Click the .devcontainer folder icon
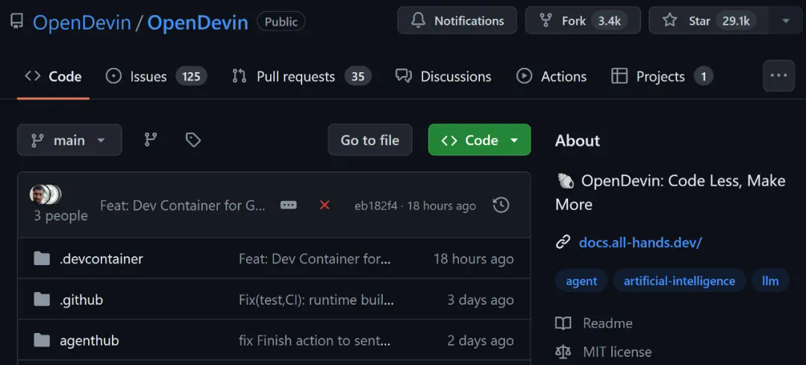 42,258
